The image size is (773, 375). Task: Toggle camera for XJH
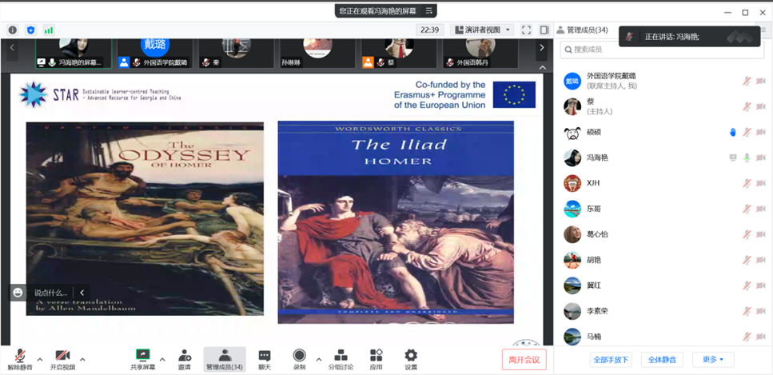click(760, 184)
